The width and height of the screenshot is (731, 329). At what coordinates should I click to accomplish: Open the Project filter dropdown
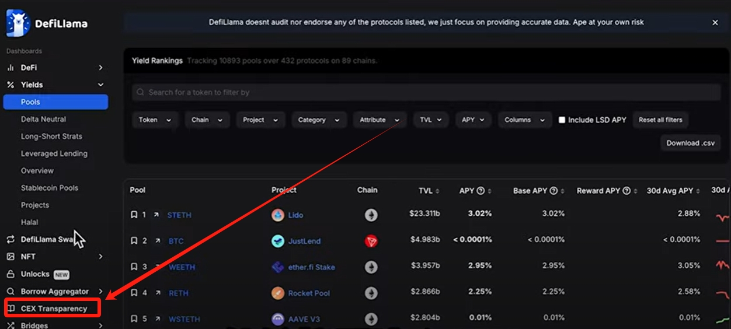pos(260,120)
